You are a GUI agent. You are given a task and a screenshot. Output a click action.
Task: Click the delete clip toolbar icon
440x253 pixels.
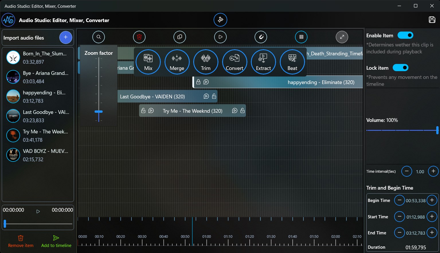(x=139, y=37)
